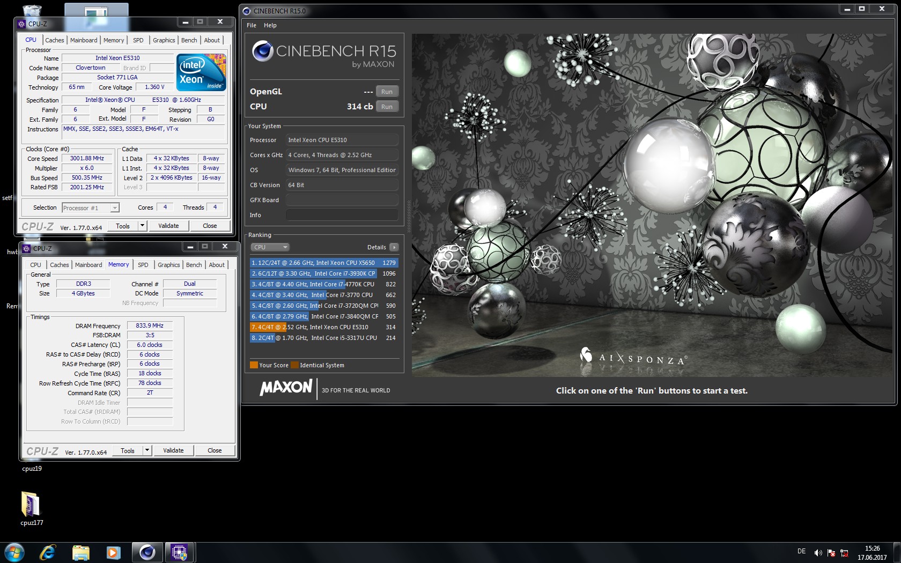Viewport: 901px width, 563px height.
Task: Click the MAXON logo in Cinebench
Action: [286, 387]
